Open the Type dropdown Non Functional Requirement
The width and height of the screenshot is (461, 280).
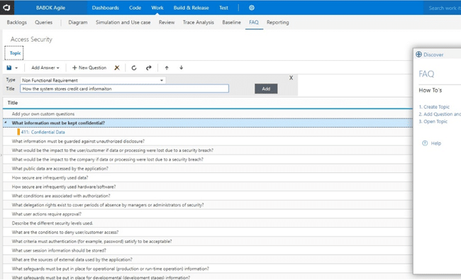tap(93, 80)
